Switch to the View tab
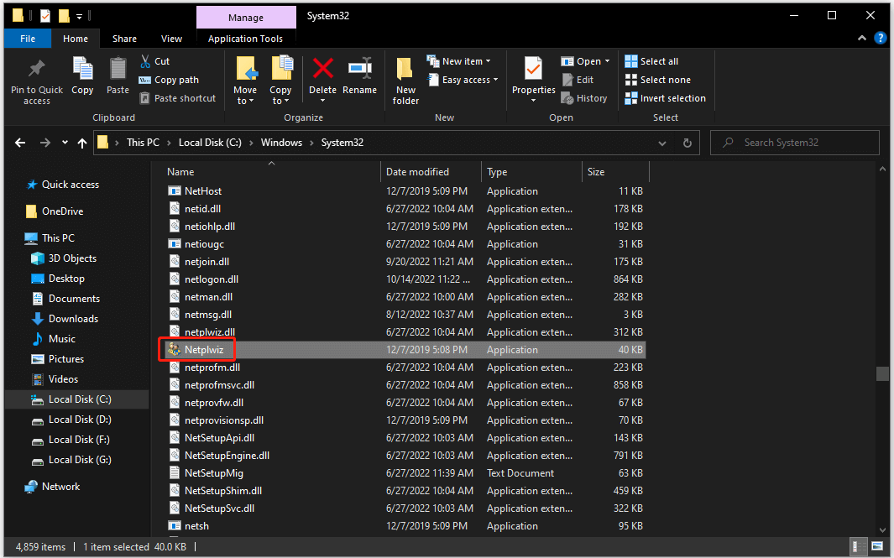 171,38
